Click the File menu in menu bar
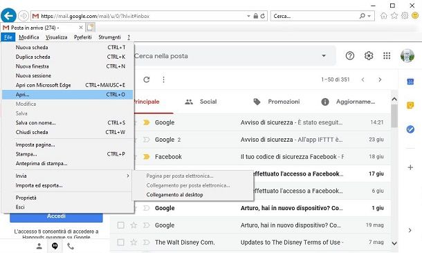The height and width of the screenshot is (253, 422). point(8,37)
